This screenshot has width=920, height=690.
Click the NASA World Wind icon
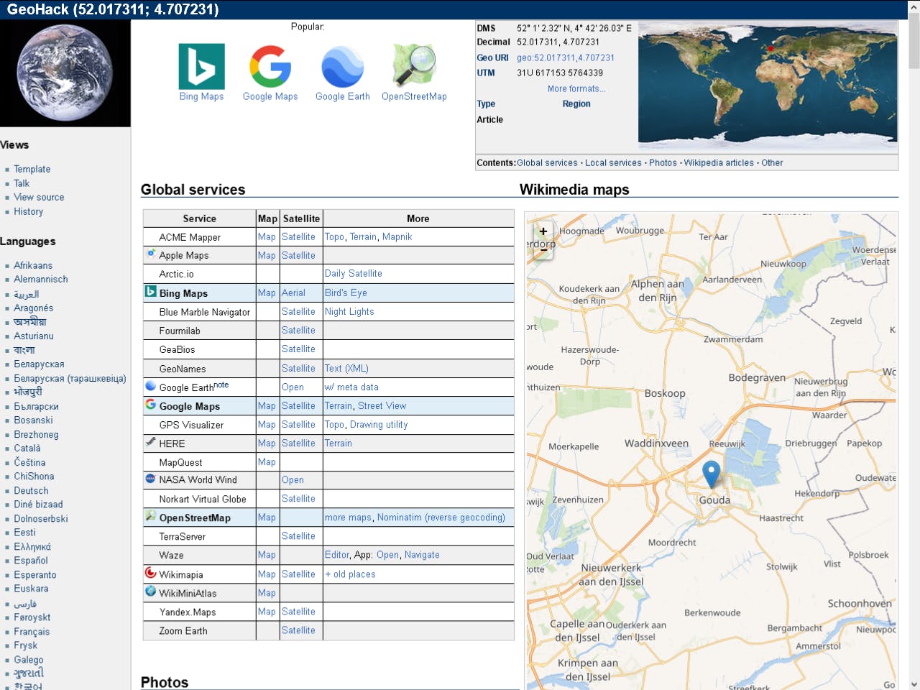point(150,479)
